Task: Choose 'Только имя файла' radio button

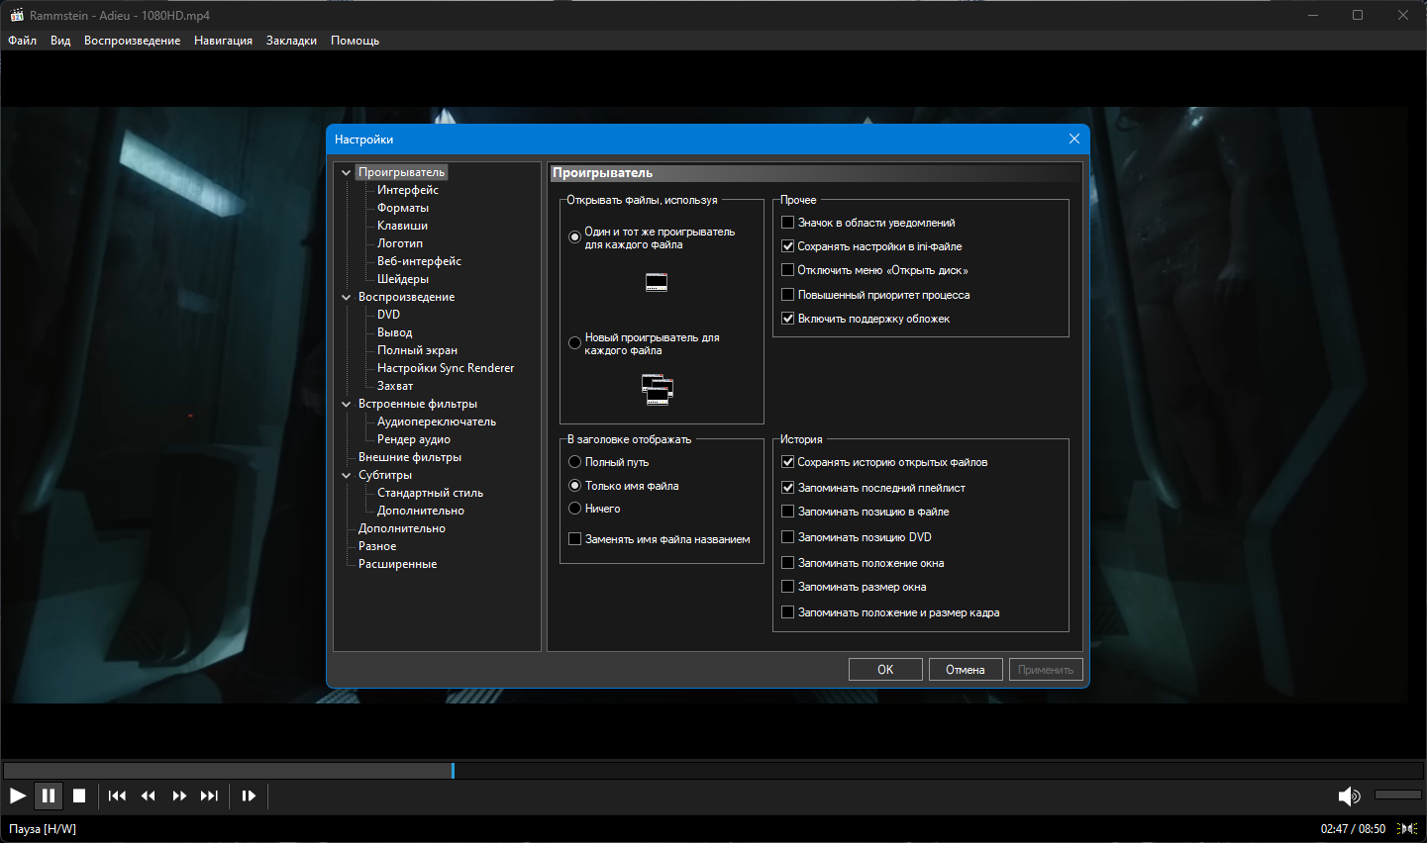Action: tap(574, 486)
